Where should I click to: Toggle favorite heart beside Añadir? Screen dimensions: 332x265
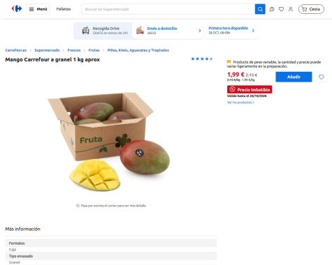(322, 77)
